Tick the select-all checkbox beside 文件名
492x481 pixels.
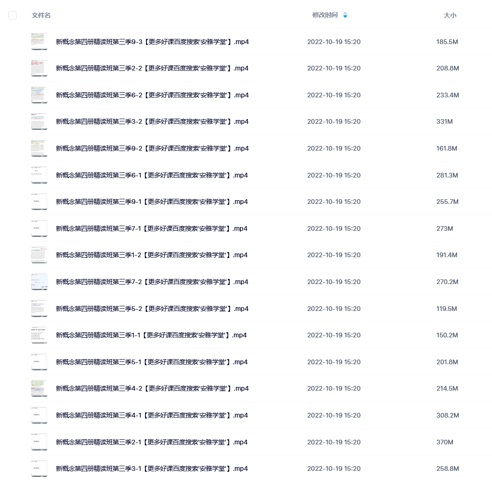(x=13, y=15)
